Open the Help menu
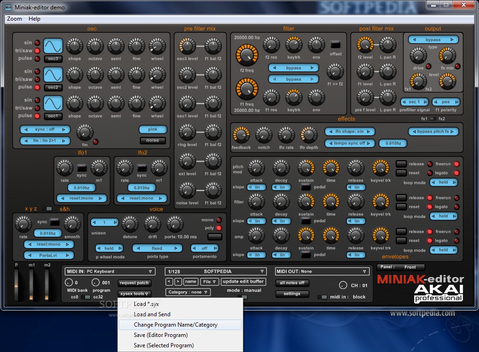Viewport: 479px width, 352px height. coord(34,19)
